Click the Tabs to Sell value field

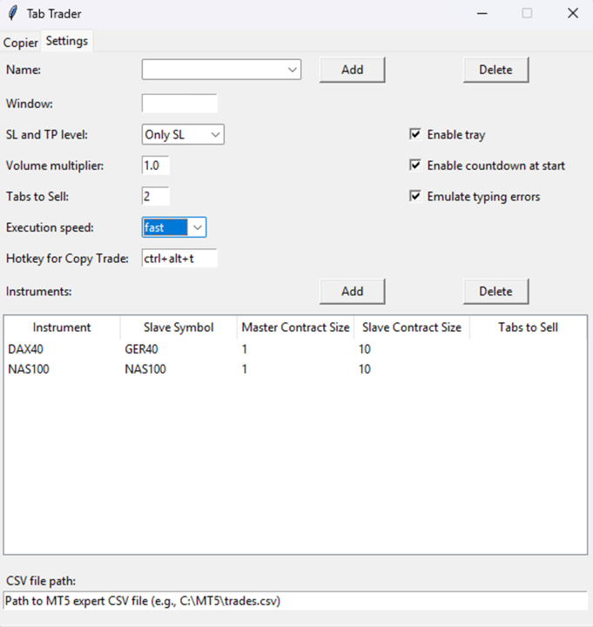click(156, 196)
